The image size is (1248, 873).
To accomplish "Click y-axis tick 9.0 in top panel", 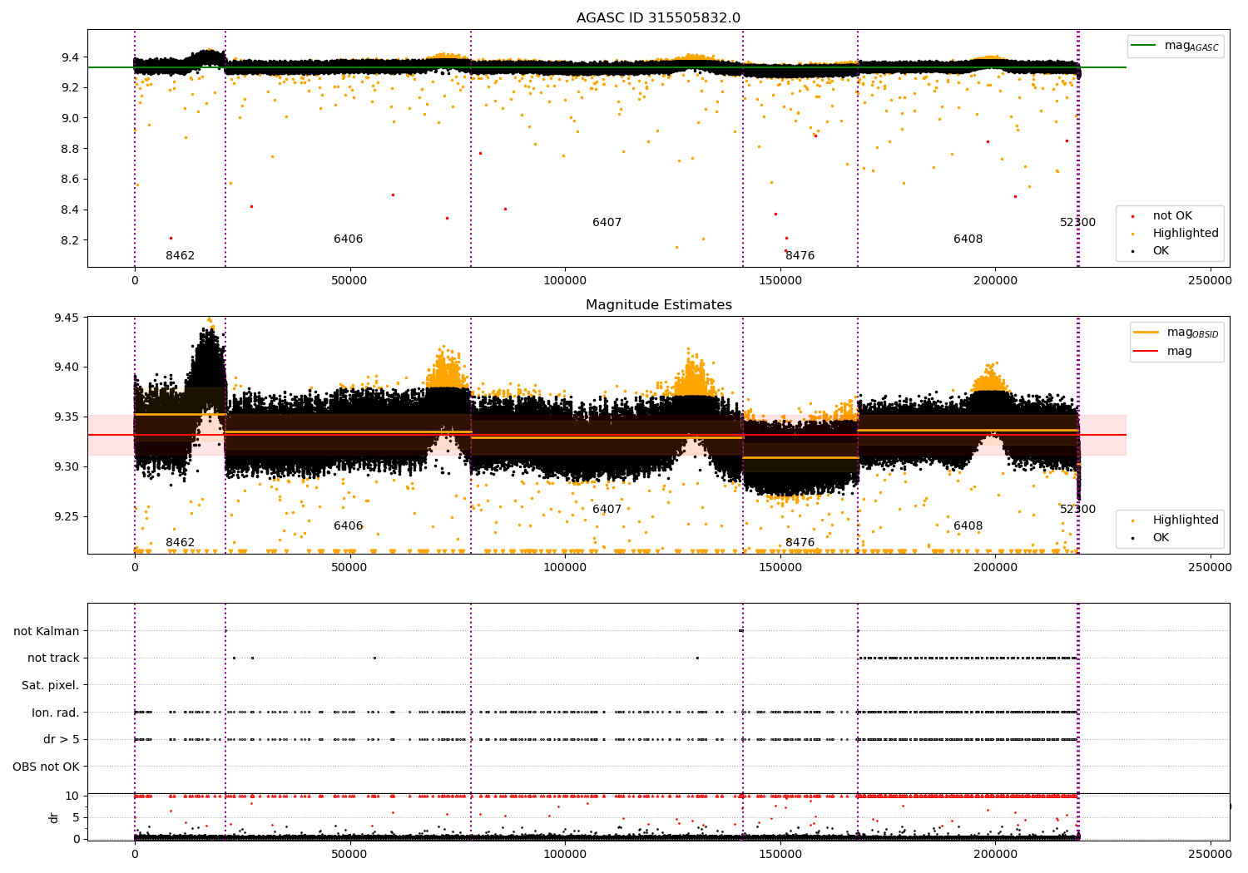I will (x=70, y=118).
